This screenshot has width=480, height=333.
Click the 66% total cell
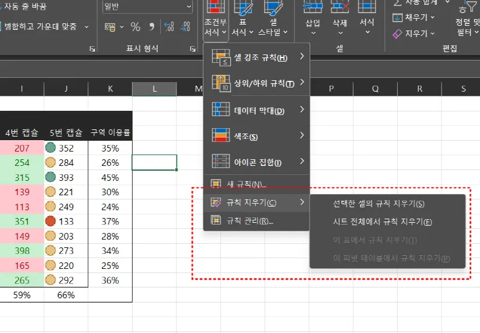click(x=66, y=295)
